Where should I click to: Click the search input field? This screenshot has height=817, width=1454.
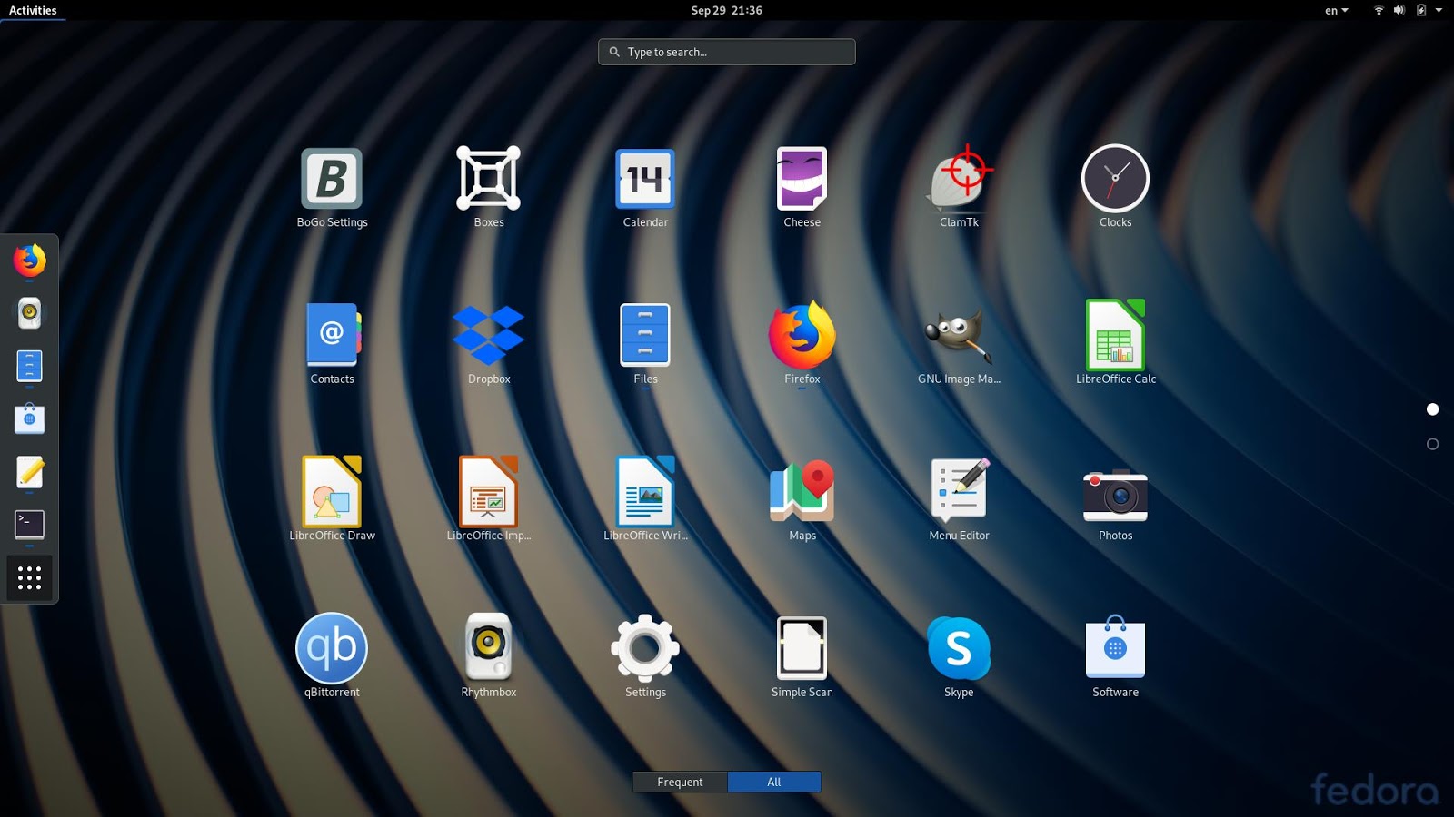click(x=726, y=52)
